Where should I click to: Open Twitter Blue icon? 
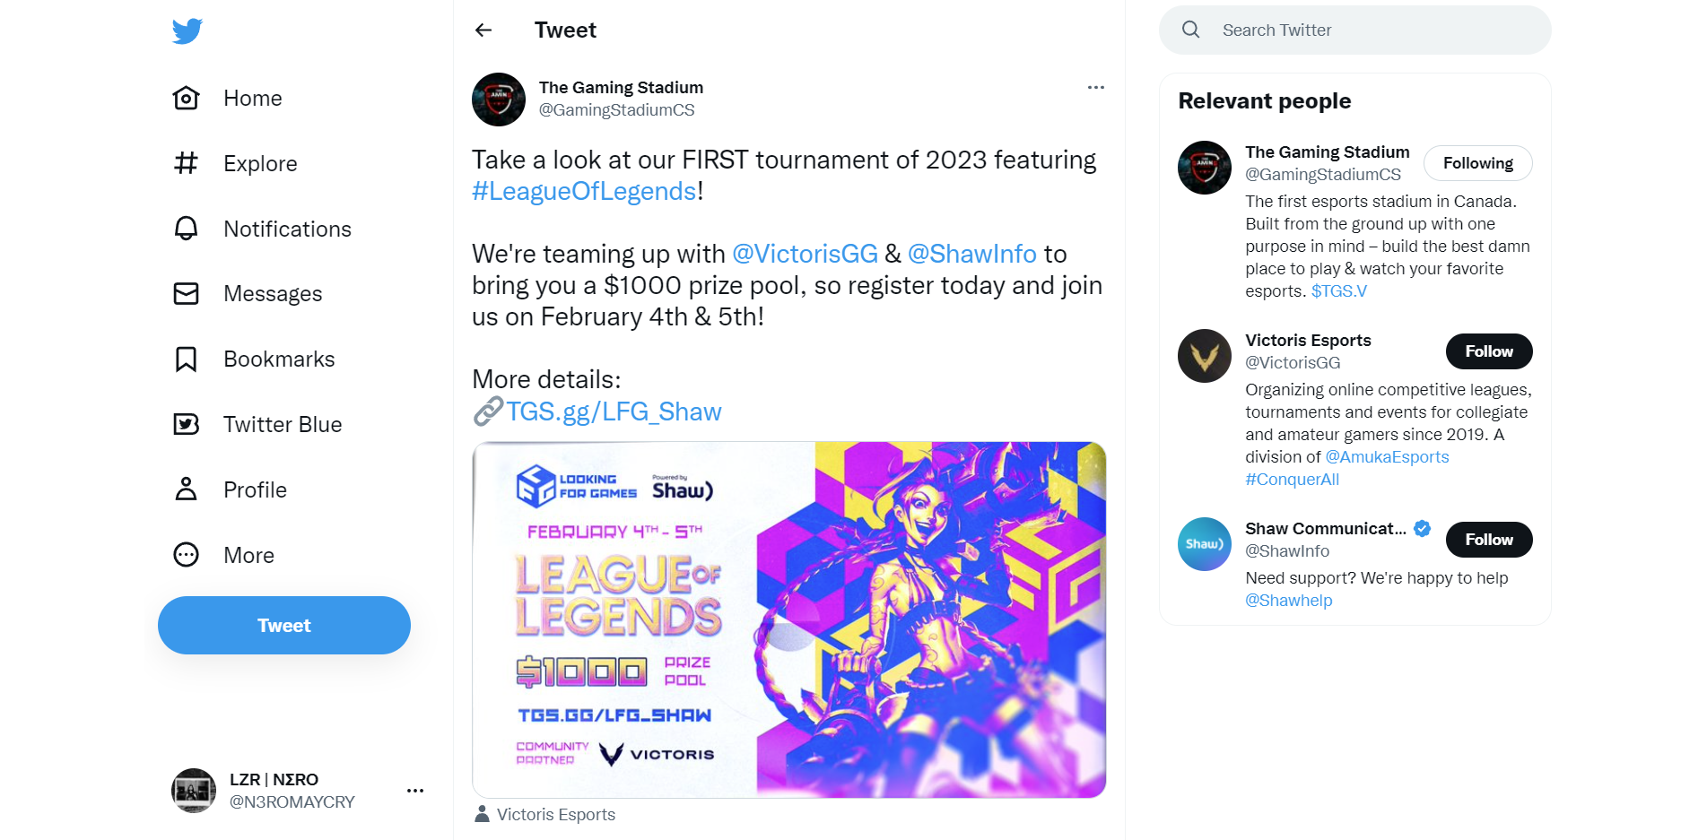pyautogui.click(x=186, y=424)
